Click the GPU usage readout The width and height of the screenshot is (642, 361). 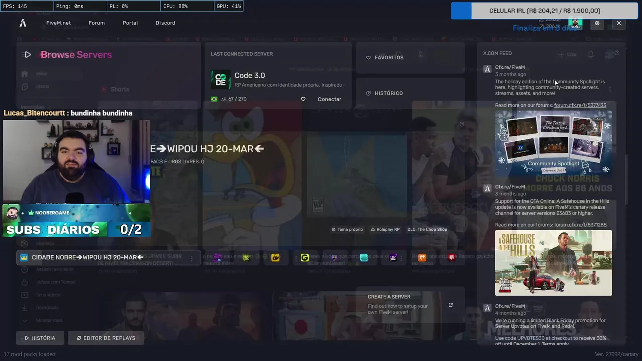tap(229, 6)
